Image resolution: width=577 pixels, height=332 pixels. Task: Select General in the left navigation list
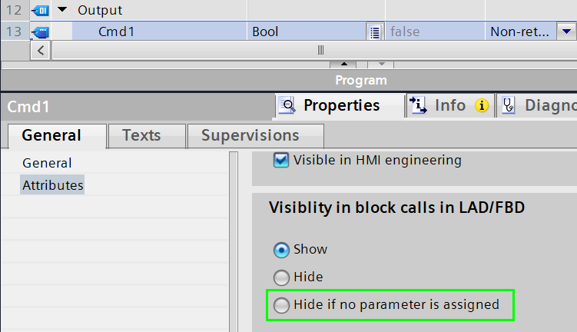point(47,163)
